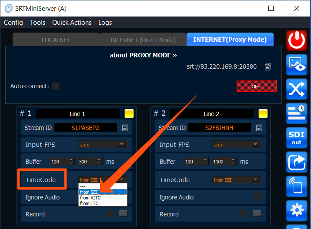Click the red power button icon
Viewport: 311px width, 229px height.
(x=297, y=40)
